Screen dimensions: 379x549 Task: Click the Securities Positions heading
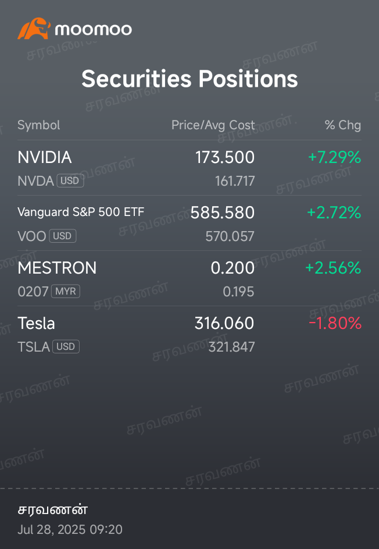tap(189, 79)
